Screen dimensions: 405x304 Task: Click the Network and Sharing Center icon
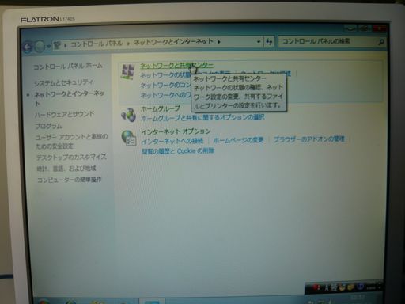click(x=128, y=71)
